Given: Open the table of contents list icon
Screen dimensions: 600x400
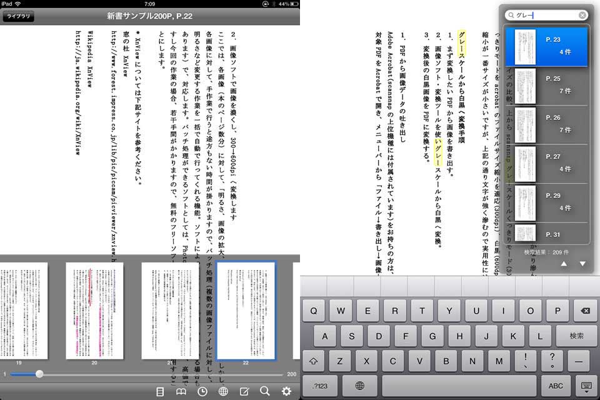Looking at the screenshot, I should tap(160, 391).
